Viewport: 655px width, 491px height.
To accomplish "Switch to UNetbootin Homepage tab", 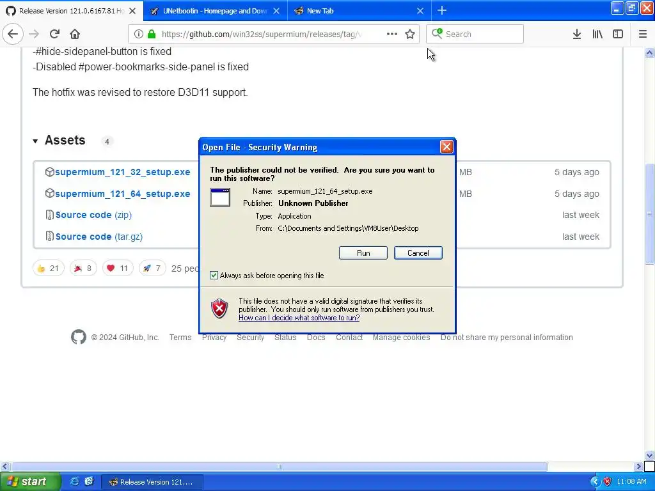I will 215,11.
